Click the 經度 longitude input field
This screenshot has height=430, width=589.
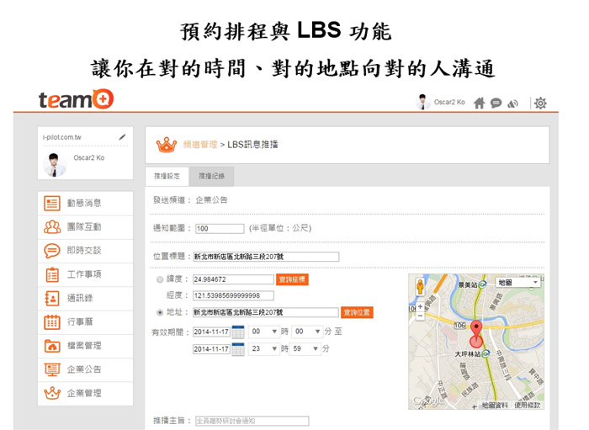[233, 295]
